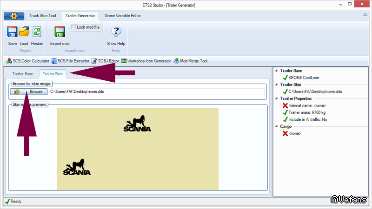
Task: Click the green check beside Trailer mass
Action: (285, 112)
